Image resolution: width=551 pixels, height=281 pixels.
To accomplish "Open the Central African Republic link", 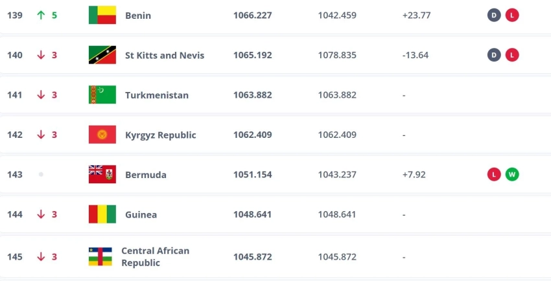I will point(155,256).
